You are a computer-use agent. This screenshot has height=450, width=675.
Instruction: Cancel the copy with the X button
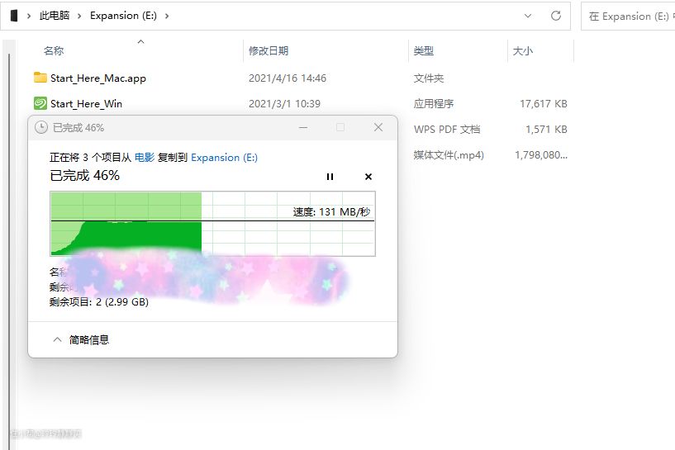click(x=368, y=177)
